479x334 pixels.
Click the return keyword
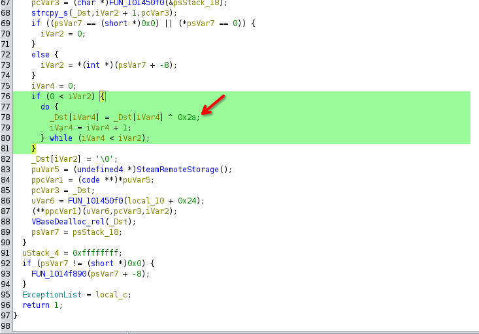pyautogui.click(x=36, y=305)
